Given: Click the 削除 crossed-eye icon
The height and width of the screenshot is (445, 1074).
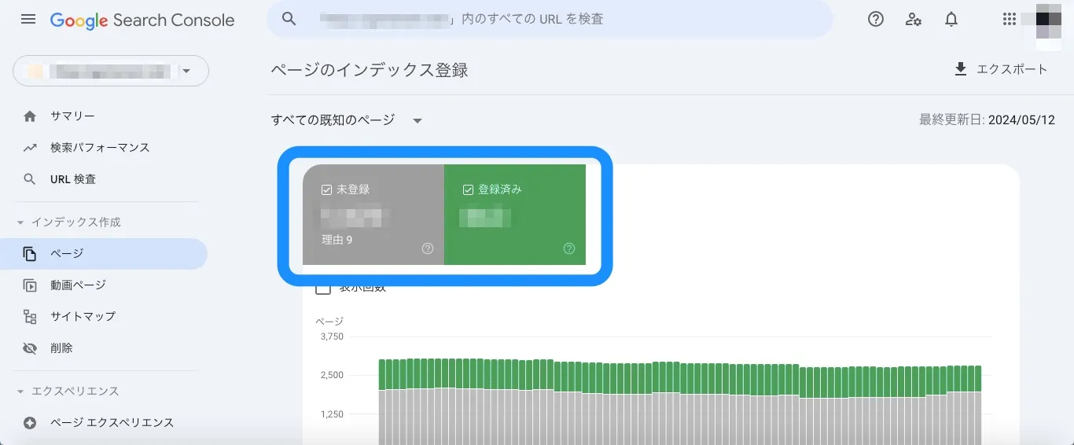Looking at the screenshot, I should [x=30, y=348].
